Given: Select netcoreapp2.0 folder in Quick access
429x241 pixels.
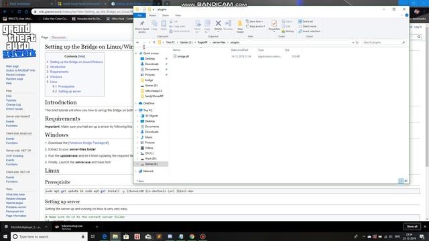Looking at the screenshot, I should click(x=154, y=91).
